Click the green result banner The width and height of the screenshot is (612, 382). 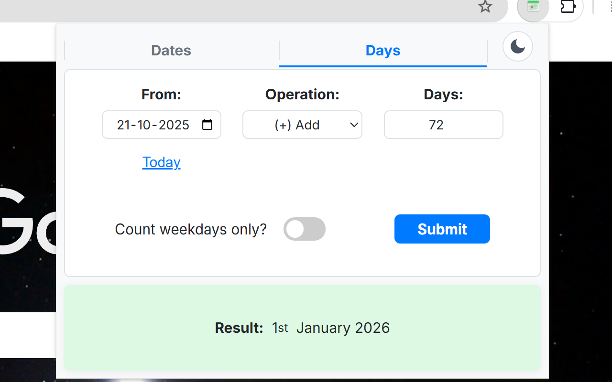point(302,328)
